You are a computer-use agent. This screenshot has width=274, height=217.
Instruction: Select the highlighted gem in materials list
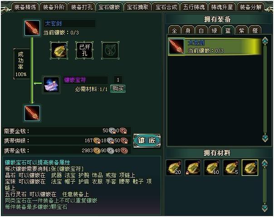tap(250, 168)
